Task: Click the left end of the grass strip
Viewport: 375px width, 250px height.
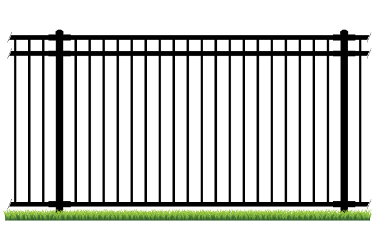Action: [7, 215]
